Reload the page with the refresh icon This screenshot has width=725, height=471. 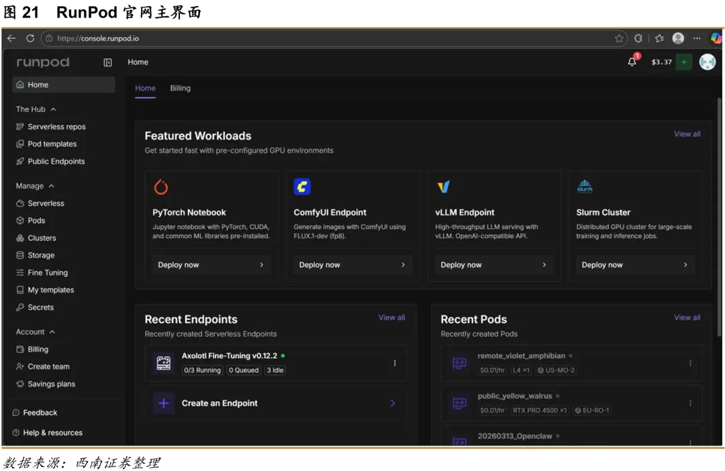click(x=30, y=38)
